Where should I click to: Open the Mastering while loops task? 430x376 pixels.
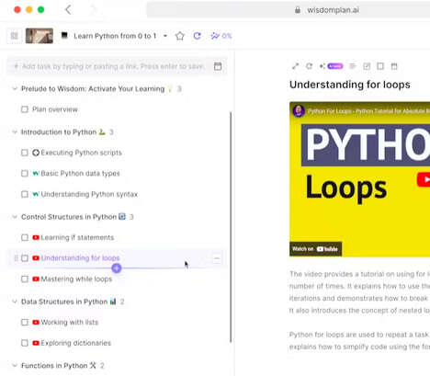click(x=76, y=279)
